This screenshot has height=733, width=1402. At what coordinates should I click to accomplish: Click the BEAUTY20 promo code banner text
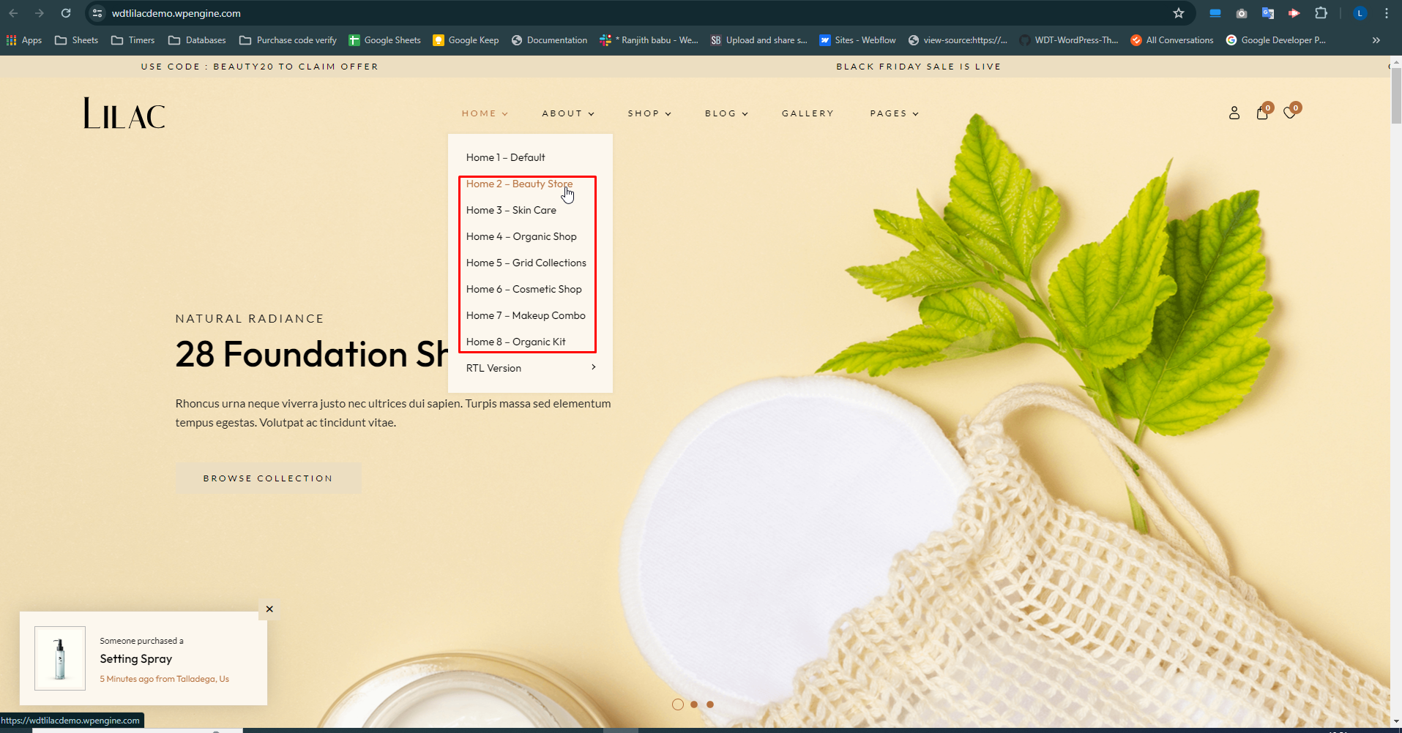[x=259, y=67]
